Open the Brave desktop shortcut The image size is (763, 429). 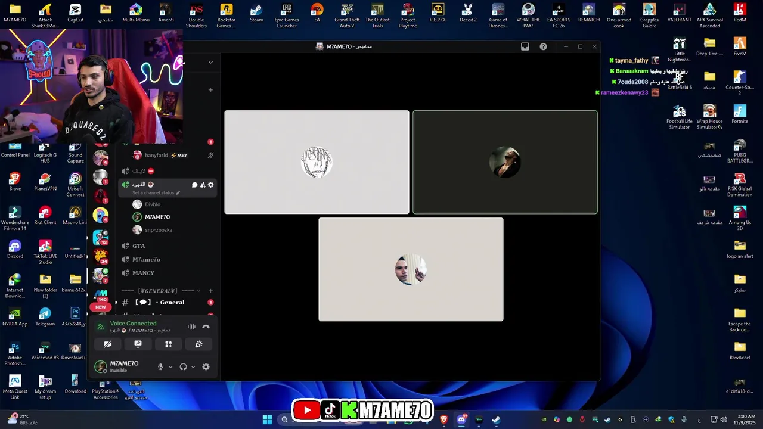(15, 182)
